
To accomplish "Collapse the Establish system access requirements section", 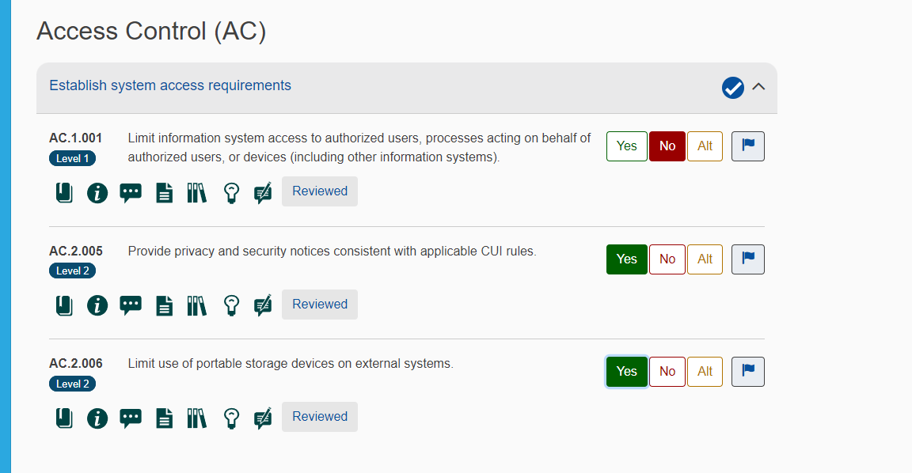I will point(758,87).
